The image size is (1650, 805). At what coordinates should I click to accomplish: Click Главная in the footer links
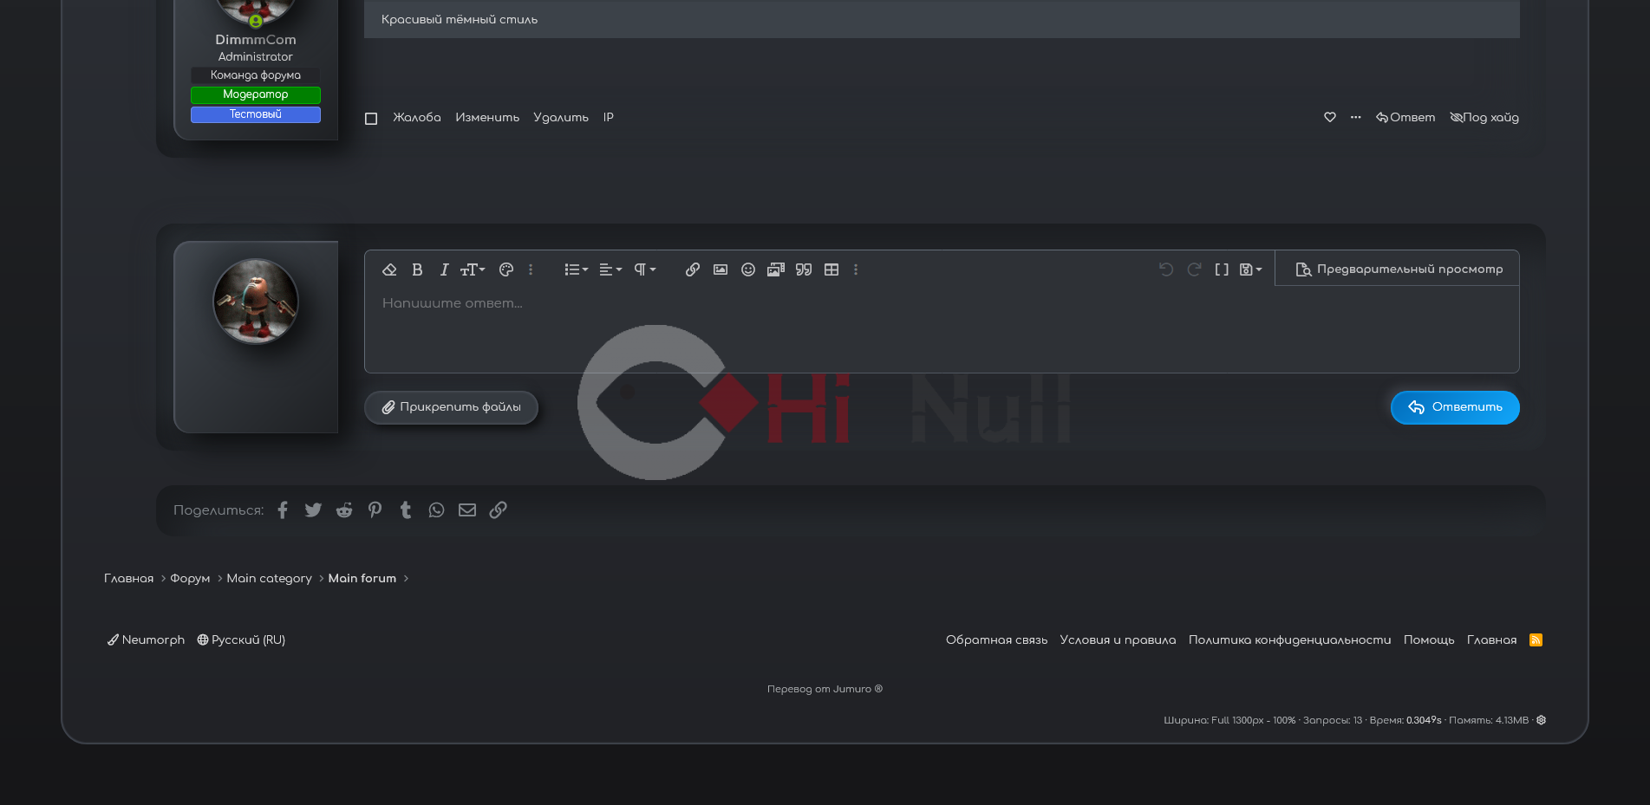pos(1491,640)
